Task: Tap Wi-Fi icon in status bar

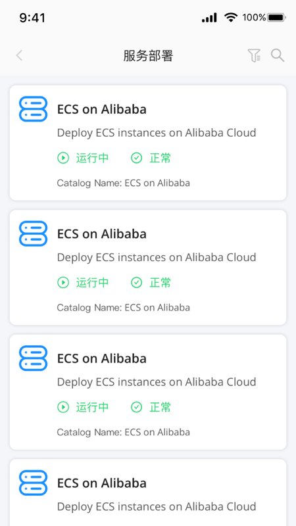Action: (x=231, y=17)
